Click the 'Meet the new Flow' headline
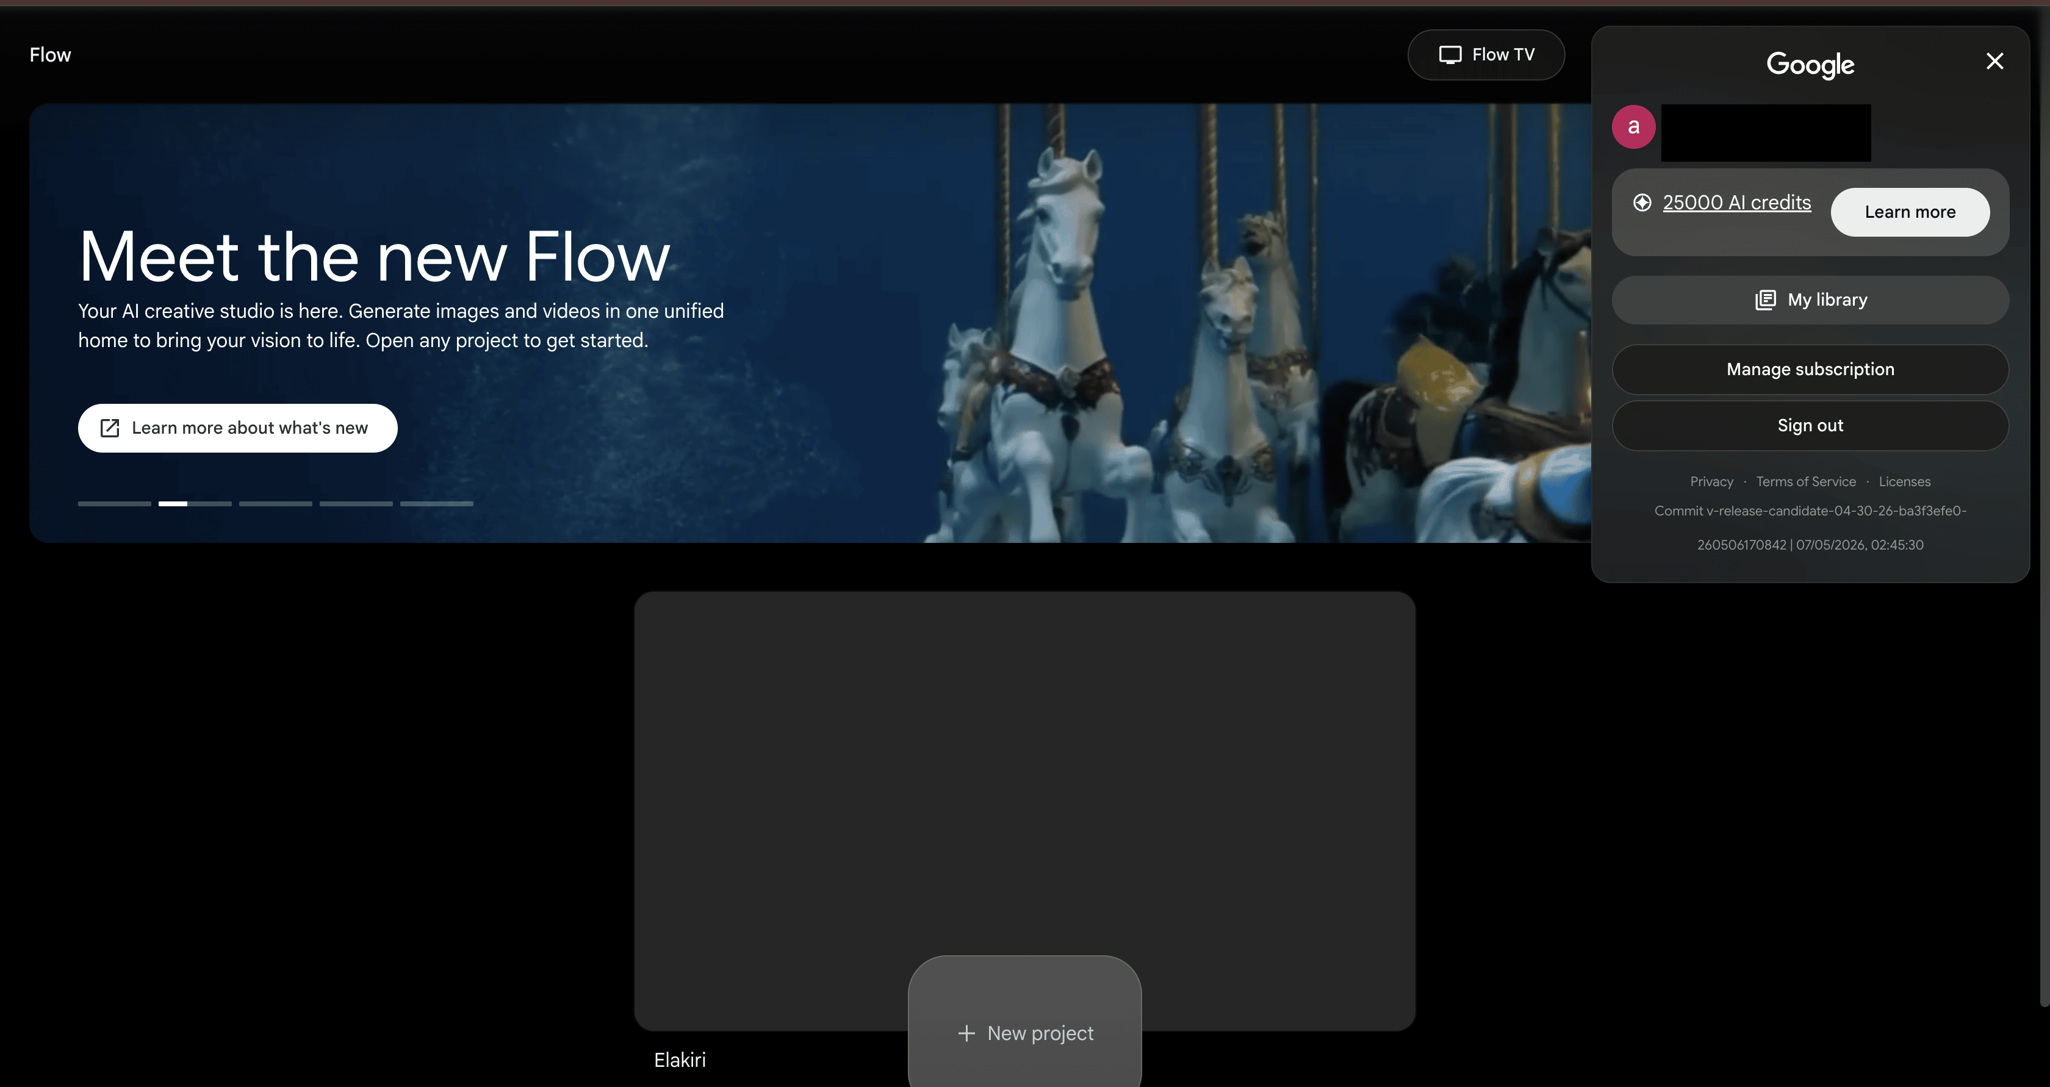Screen dimensions: 2050x1087 (x=374, y=256)
